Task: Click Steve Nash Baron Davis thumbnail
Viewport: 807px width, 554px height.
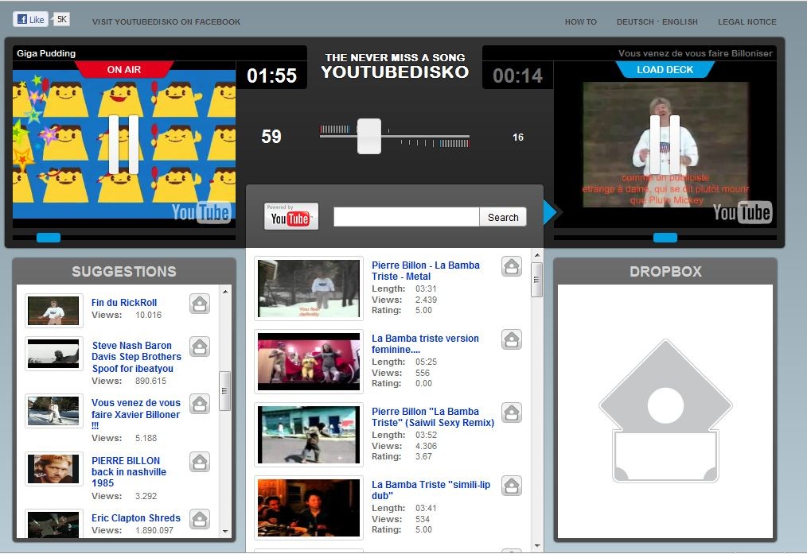Action: pyautogui.click(x=53, y=354)
